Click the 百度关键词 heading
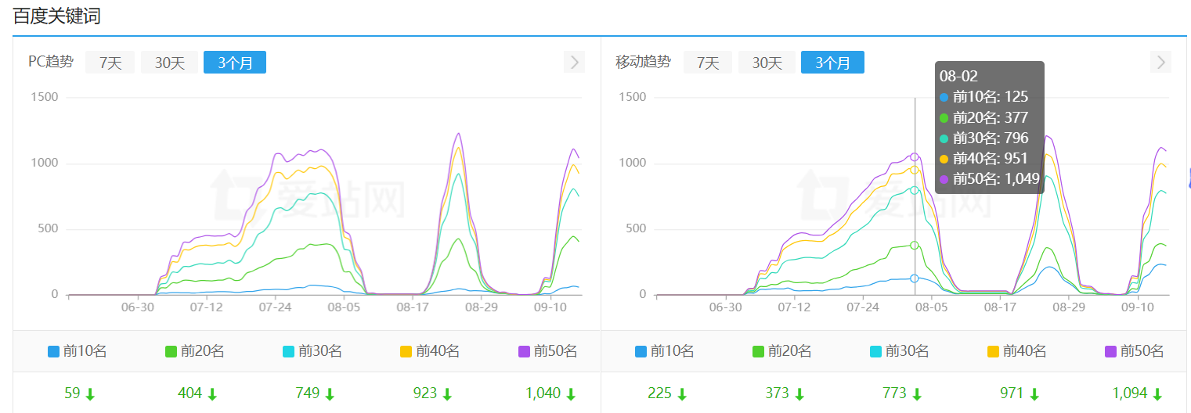 [x=56, y=16]
